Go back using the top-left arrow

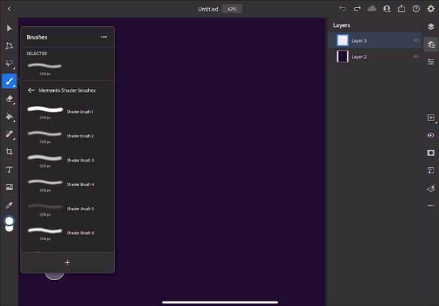[x=9, y=9]
